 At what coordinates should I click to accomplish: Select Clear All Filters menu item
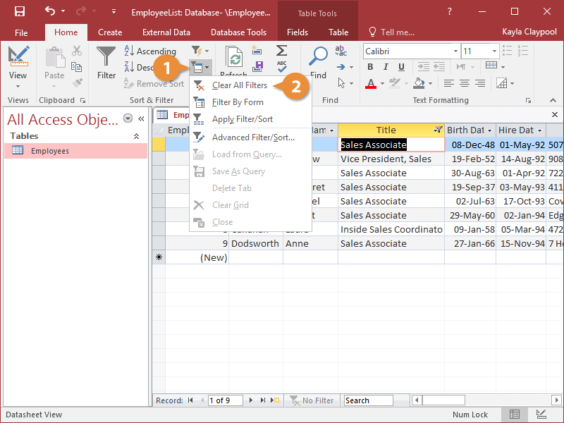click(x=240, y=85)
